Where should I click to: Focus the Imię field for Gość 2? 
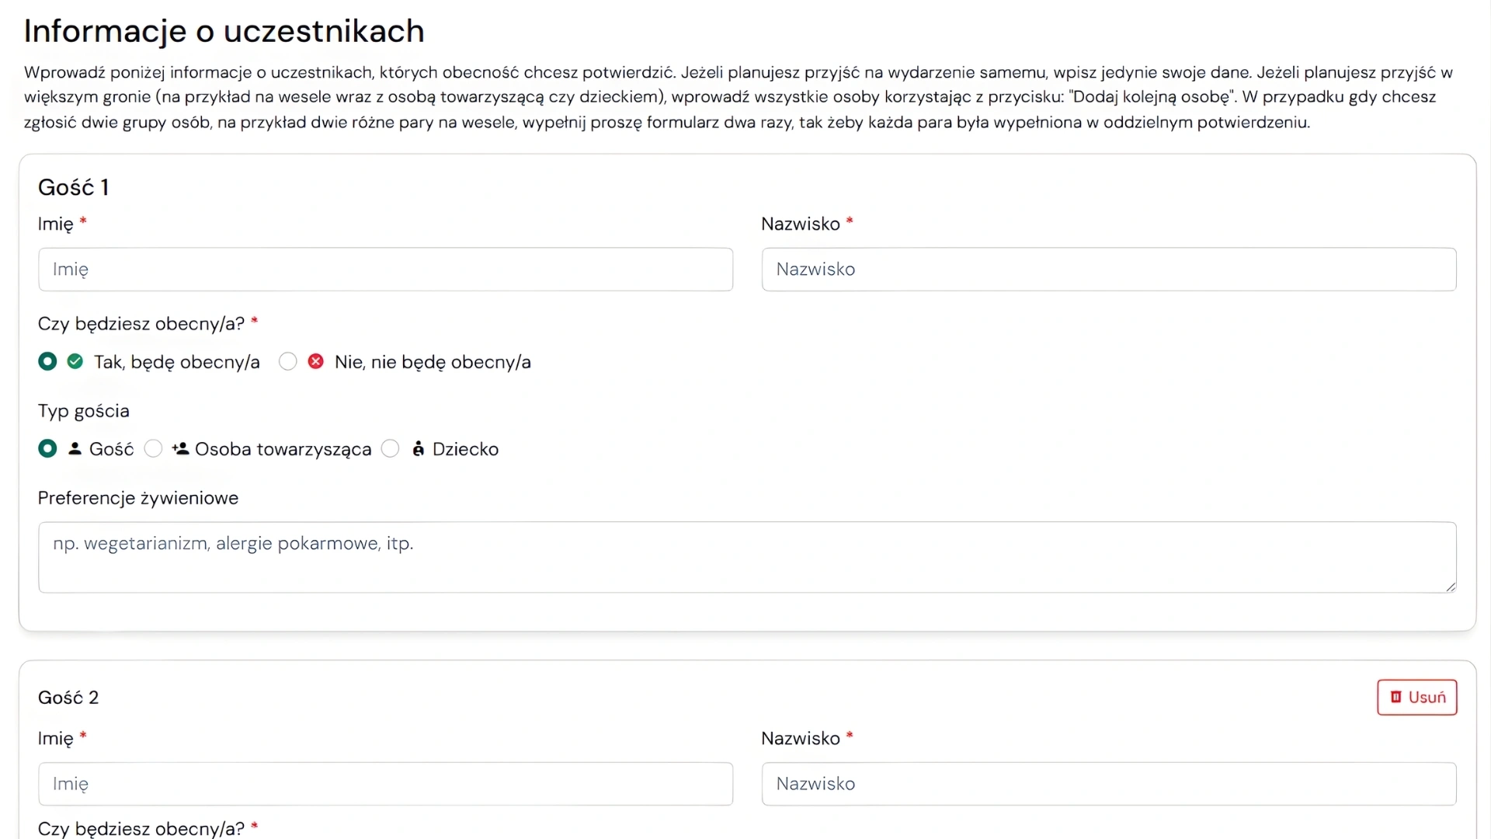click(385, 784)
